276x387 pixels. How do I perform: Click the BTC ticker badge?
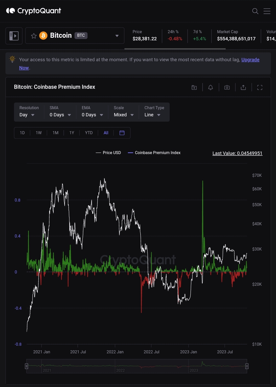pos(81,35)
